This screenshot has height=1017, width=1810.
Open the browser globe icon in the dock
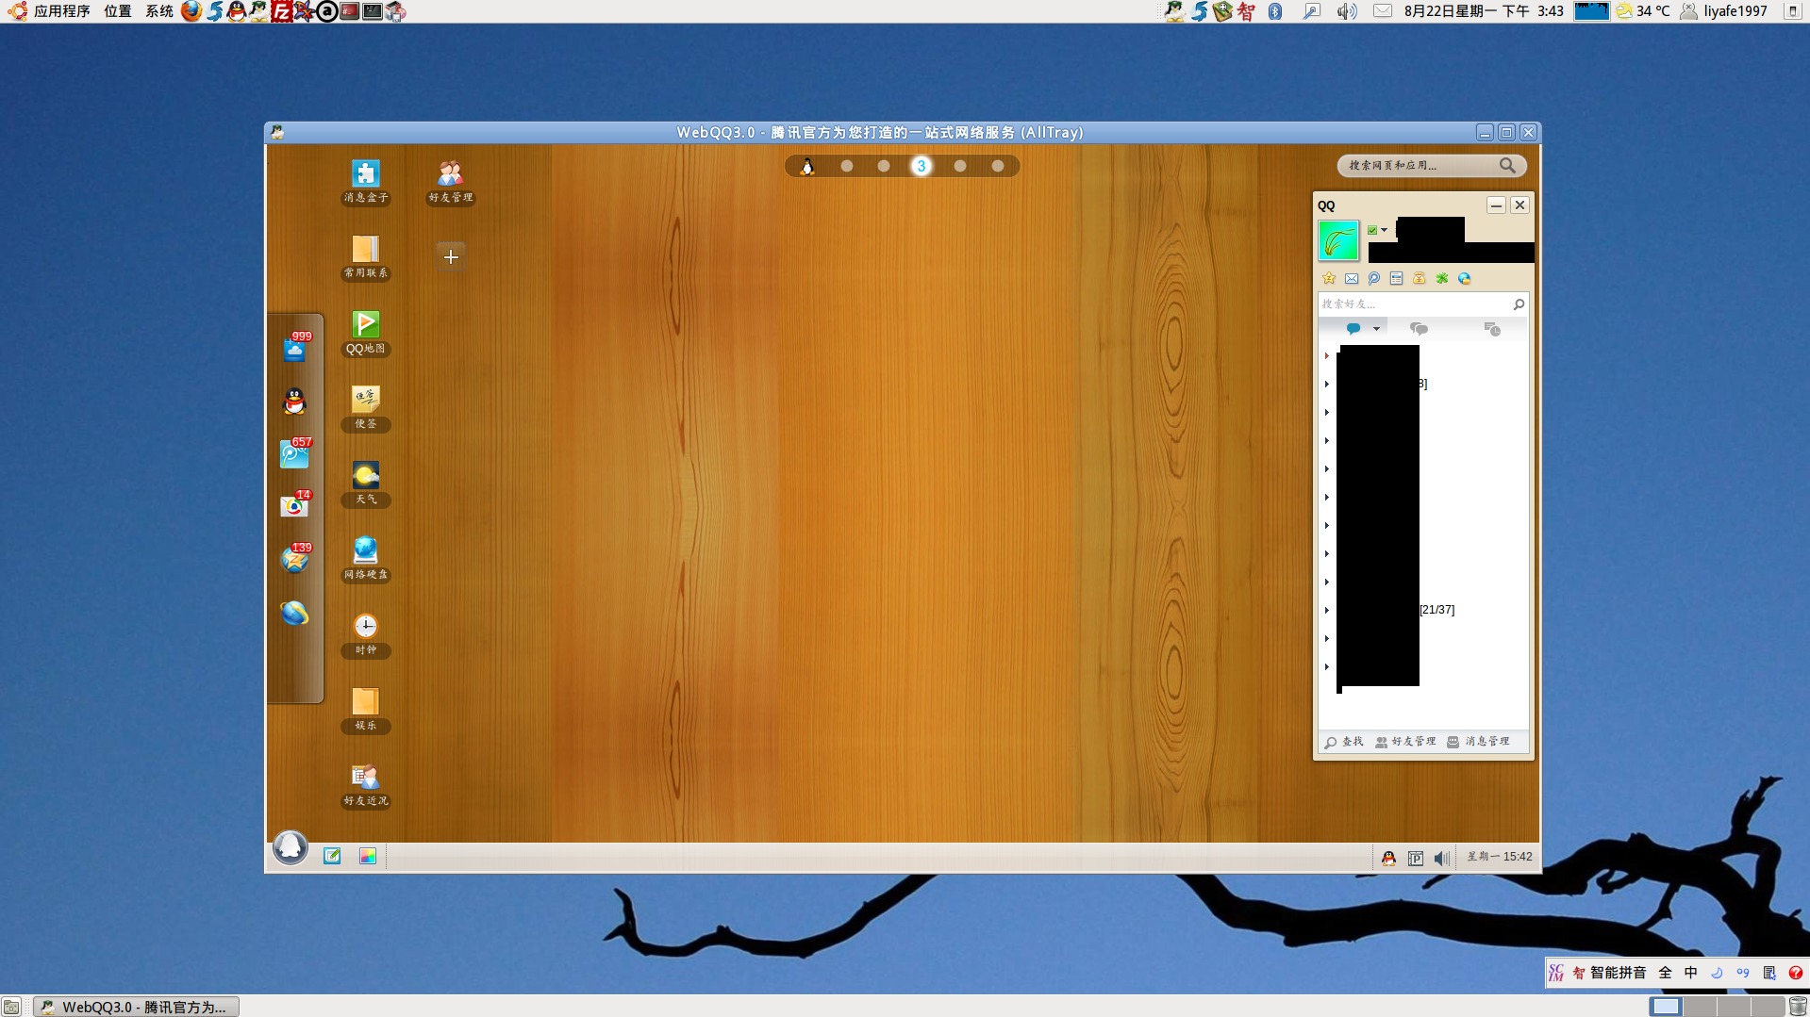[295, 614]
